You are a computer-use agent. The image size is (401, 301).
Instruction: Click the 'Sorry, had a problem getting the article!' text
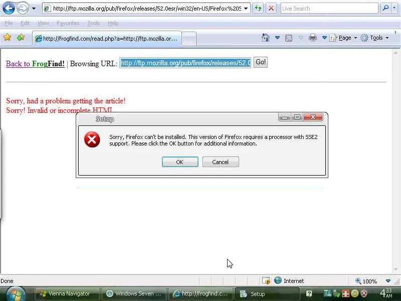pos(66,101)
